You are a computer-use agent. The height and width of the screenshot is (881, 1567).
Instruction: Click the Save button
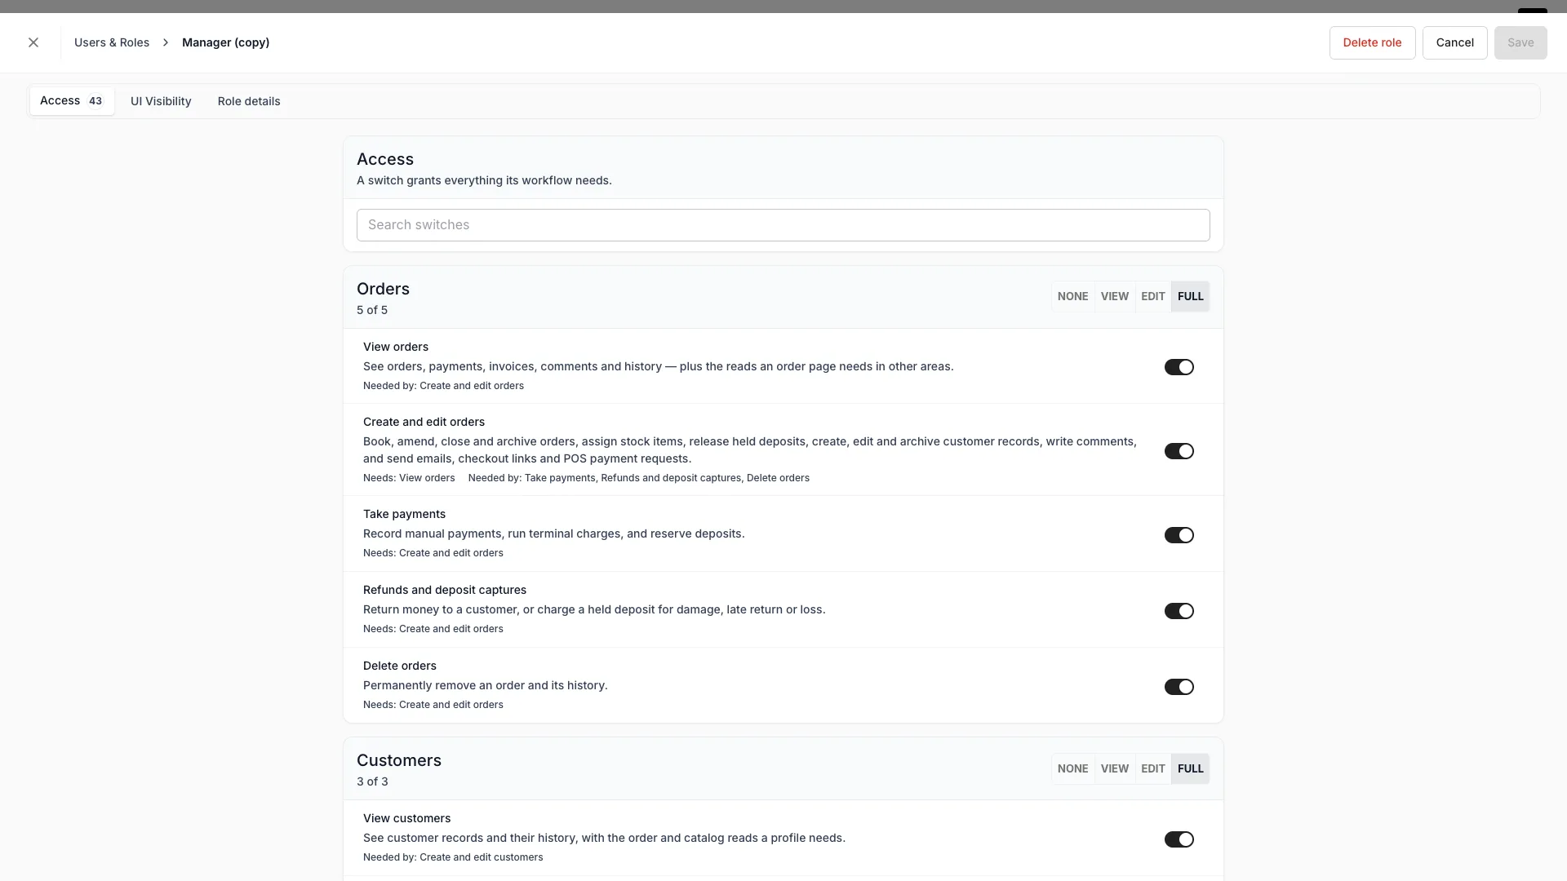[x=1520, y=42]
